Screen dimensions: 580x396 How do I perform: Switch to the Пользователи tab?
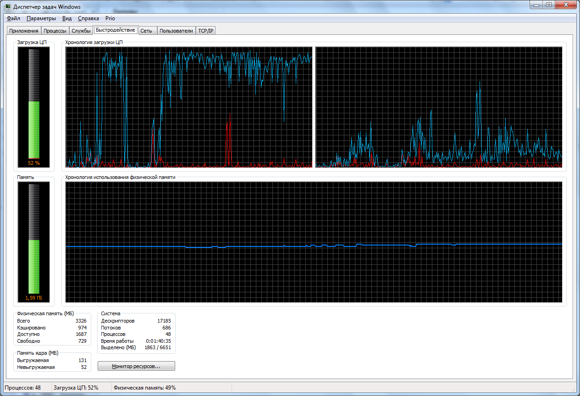click(x=176, y=31)
